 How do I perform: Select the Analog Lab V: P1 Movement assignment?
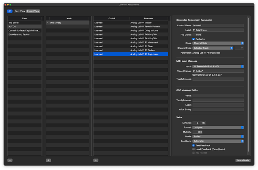(x=131, y=42)
